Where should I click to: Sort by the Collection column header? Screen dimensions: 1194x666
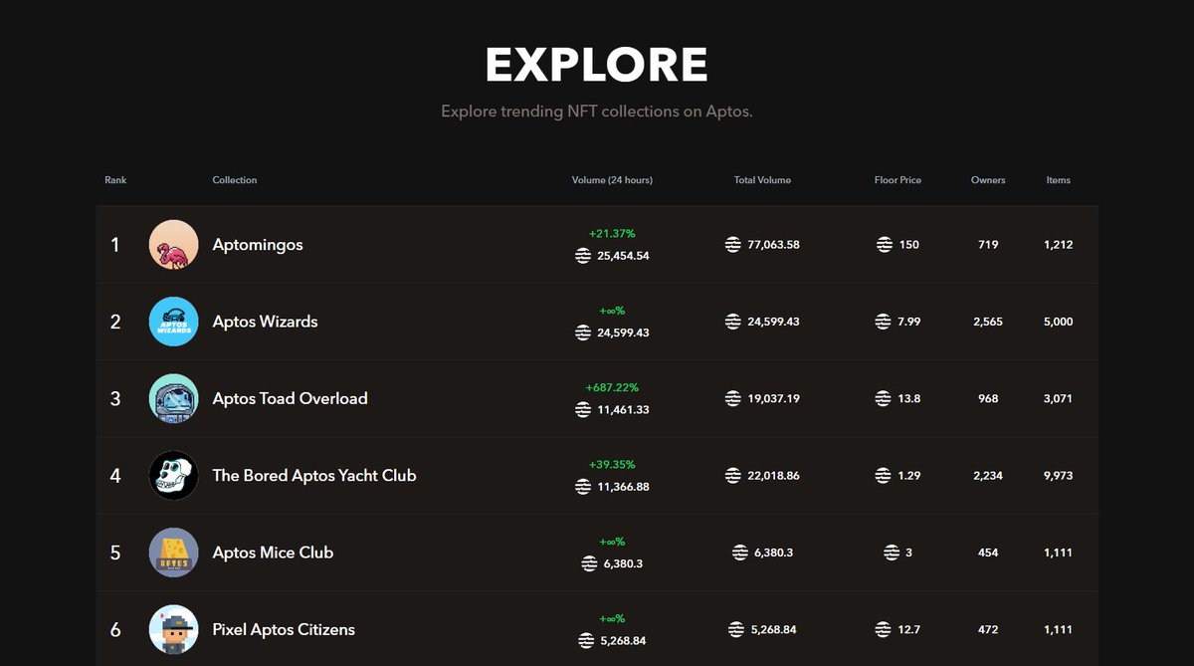click(235, 180)
